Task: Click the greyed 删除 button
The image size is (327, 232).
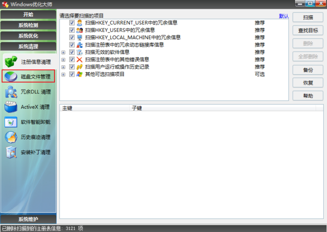Action: [308, 43]
